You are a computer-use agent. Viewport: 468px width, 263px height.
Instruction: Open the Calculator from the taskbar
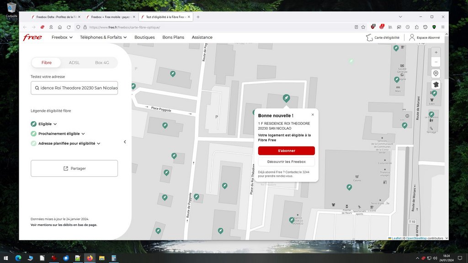click(114, 258)
